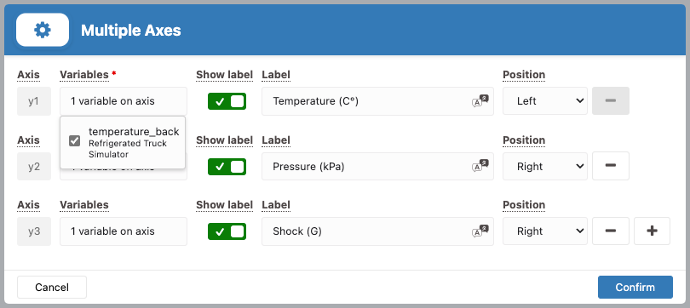
Task: Open y3 variables selector '1 variable on axis'
Action: tap(124, 231)
